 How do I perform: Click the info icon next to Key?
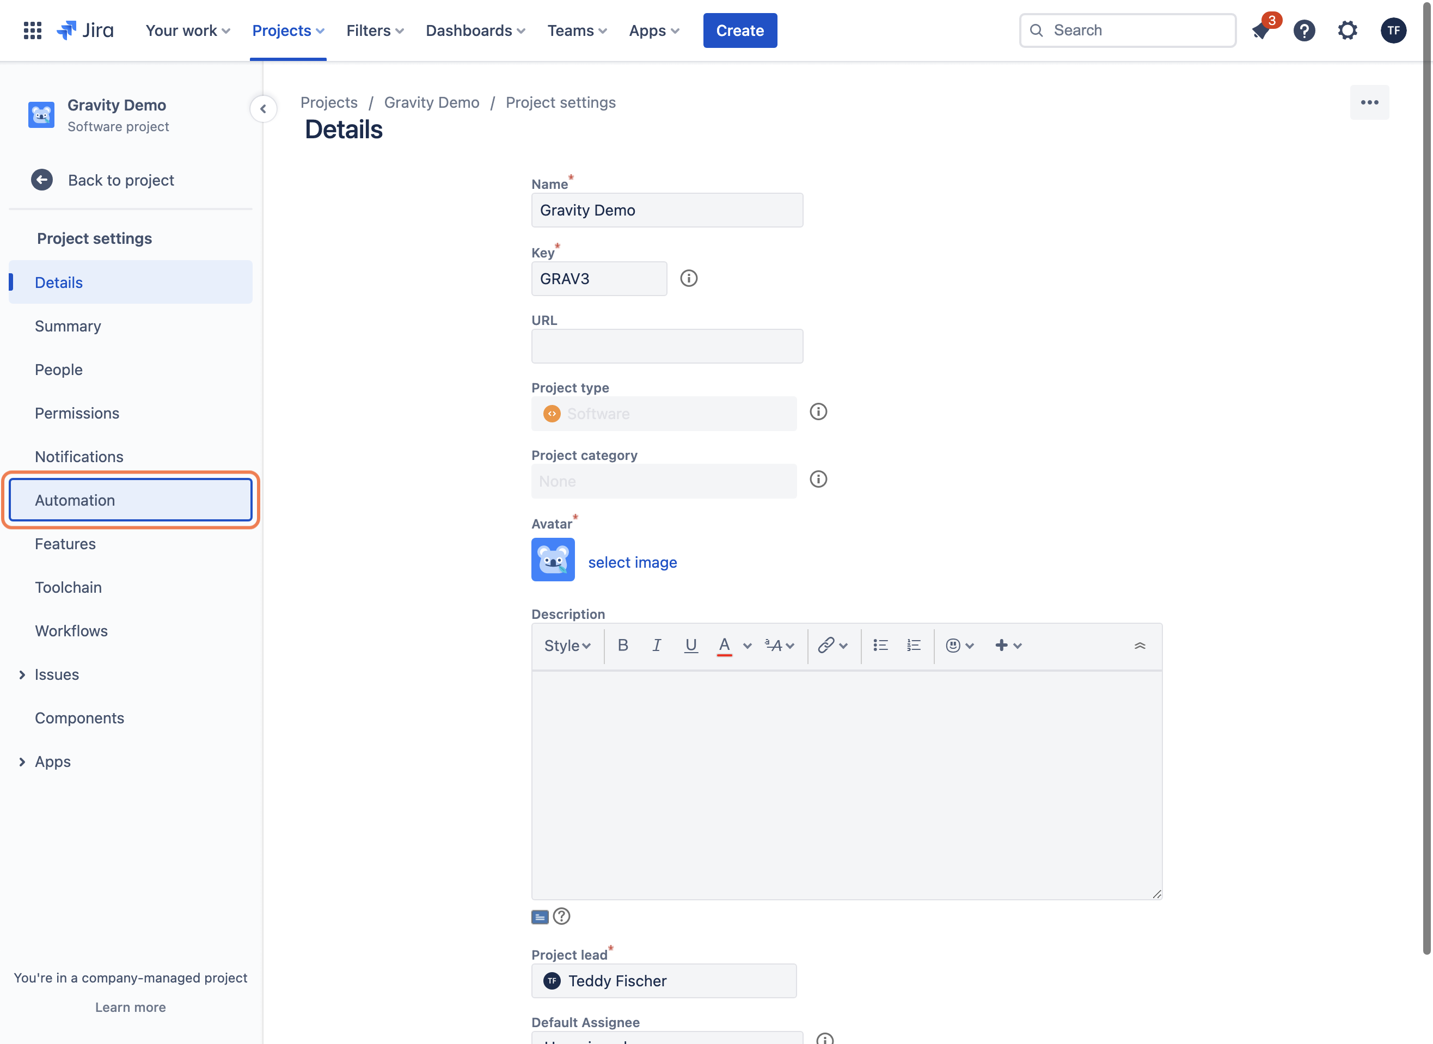coord(688,279)
